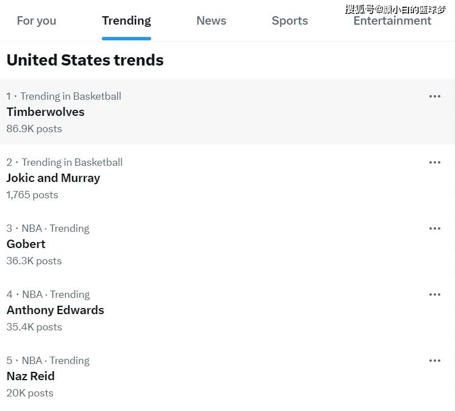View the Naz Reid trend
455x411 pixels.
coord(31,376)
